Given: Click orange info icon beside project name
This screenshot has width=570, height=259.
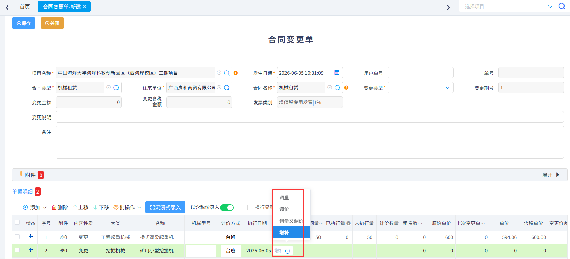Looking at the screenshot, I should (x=236, y=73).
